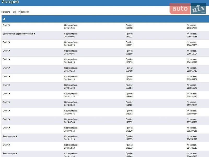Click order number 215350990
Viewport: 209px width, 157px height.
click(192, 122)
